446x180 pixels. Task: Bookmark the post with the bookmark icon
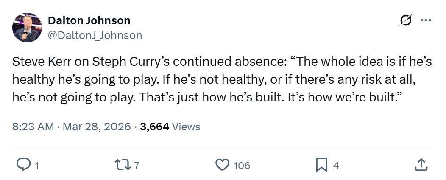click(x=322, y=165)
